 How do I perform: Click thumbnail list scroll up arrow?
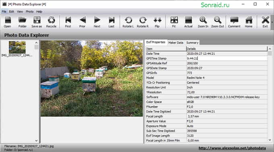36,43
